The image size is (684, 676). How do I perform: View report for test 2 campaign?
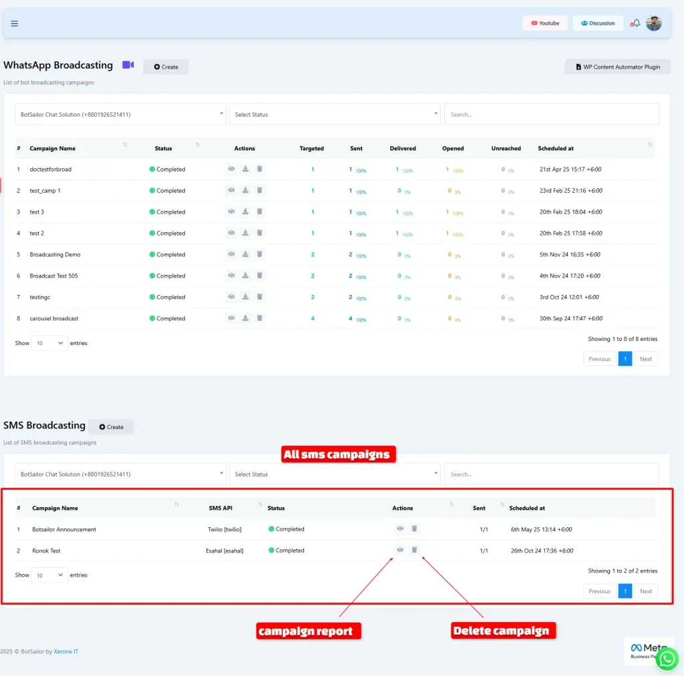(231, 233)
